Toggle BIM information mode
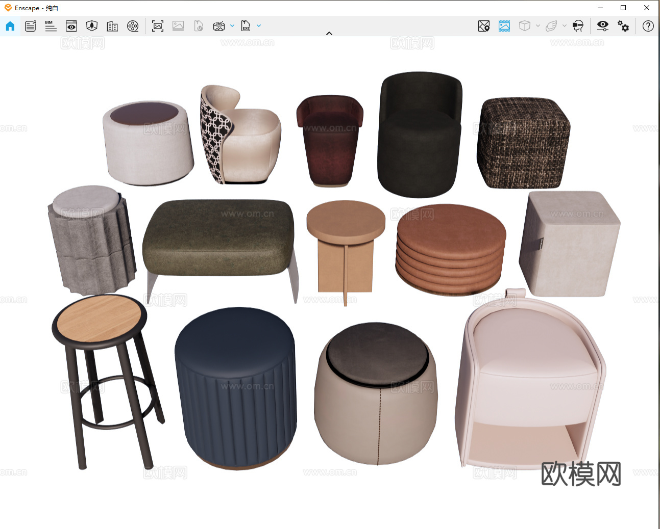Viewport: 660px width, 529px height. coord(51,26)
